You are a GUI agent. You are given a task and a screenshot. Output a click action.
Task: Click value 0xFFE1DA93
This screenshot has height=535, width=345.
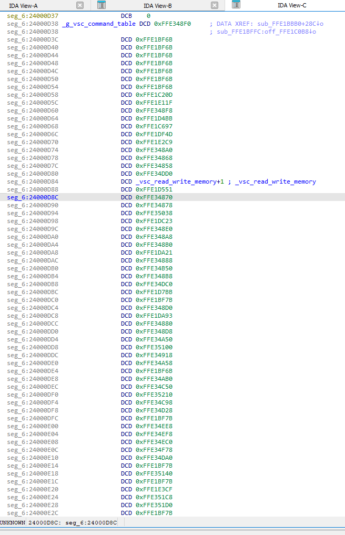(x=154, y=316)
